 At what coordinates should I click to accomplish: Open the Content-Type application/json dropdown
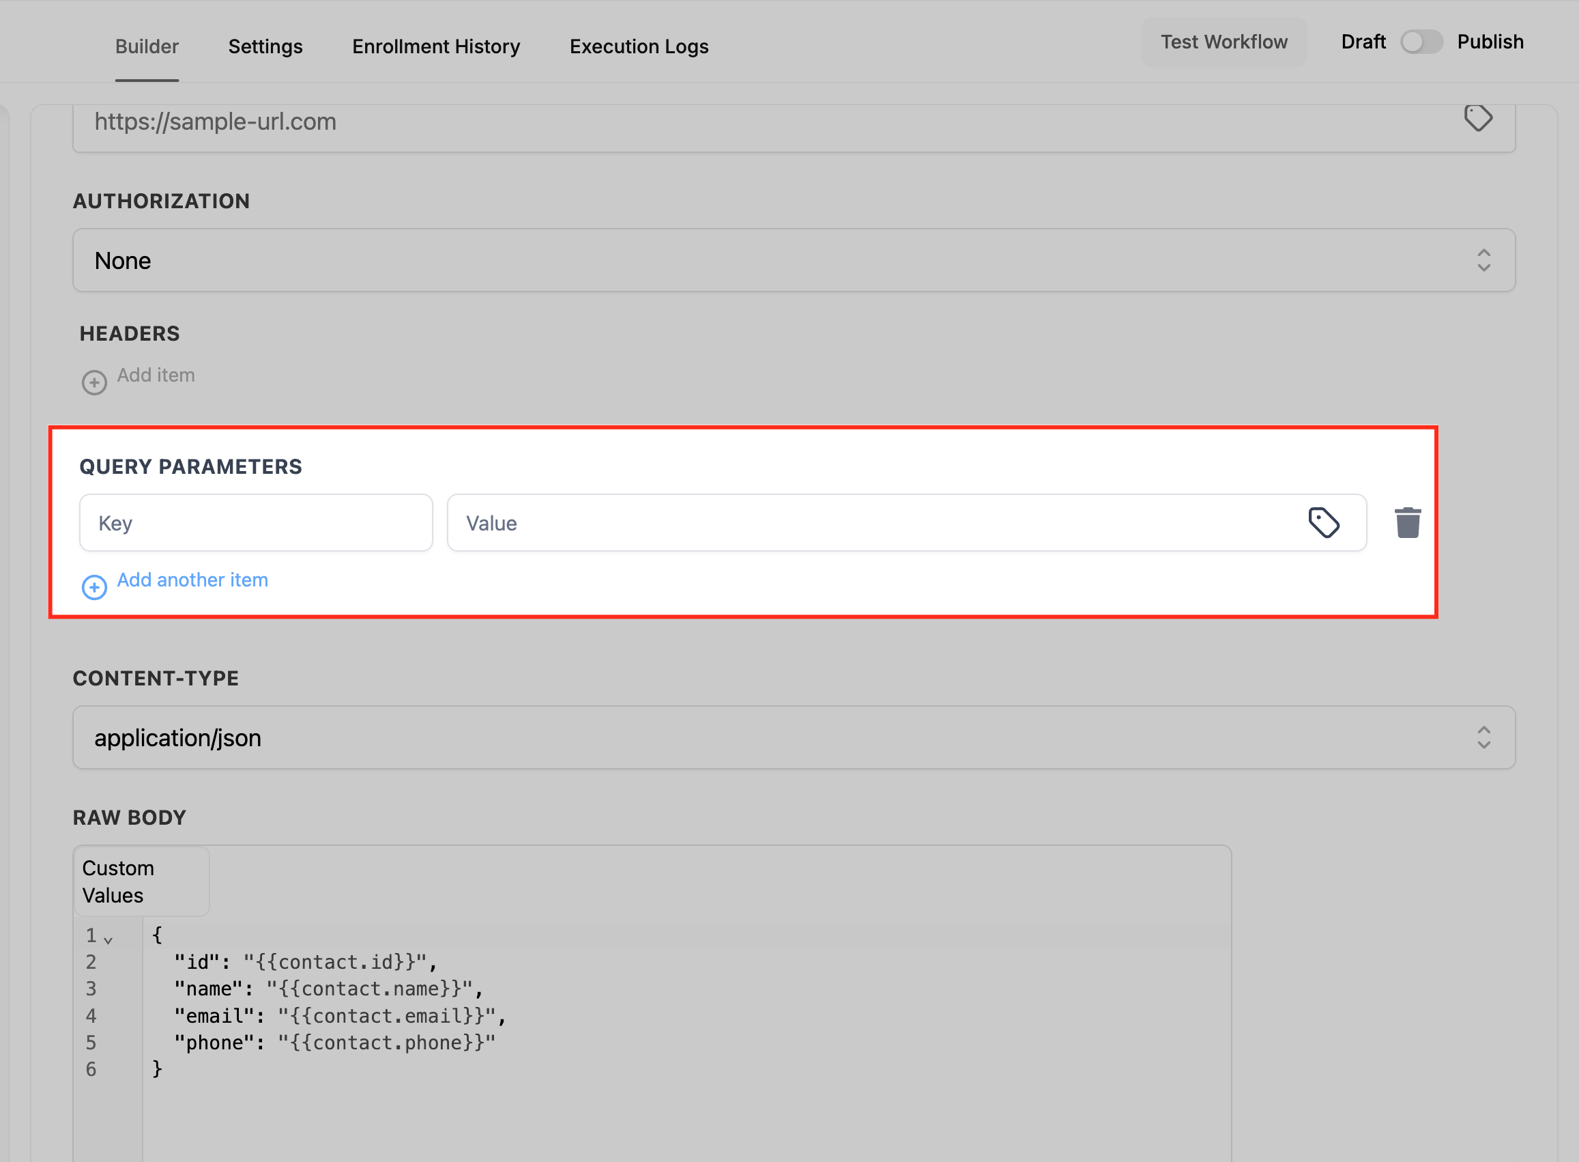793,737
